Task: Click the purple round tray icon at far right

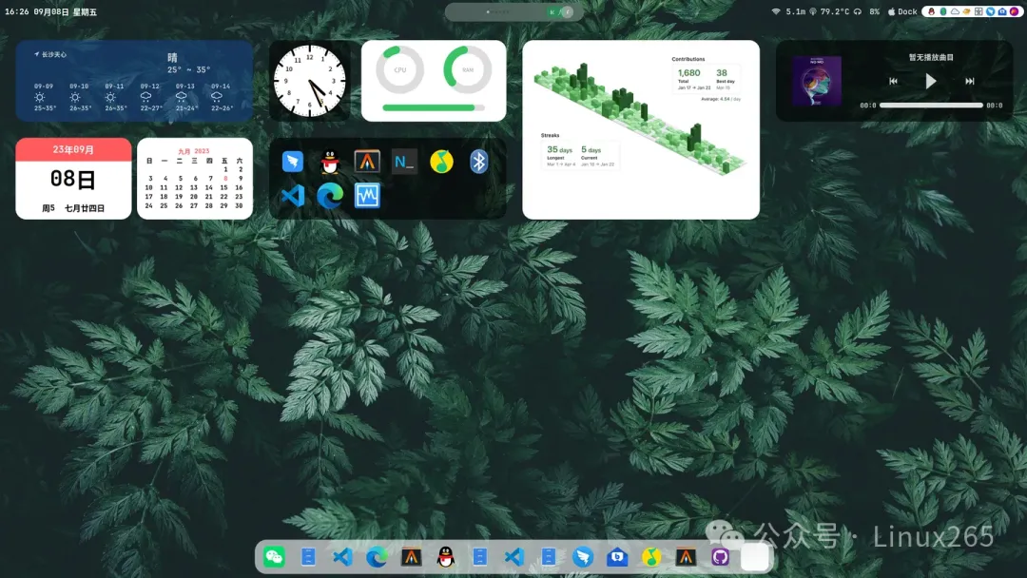Action: point(1014,11)
